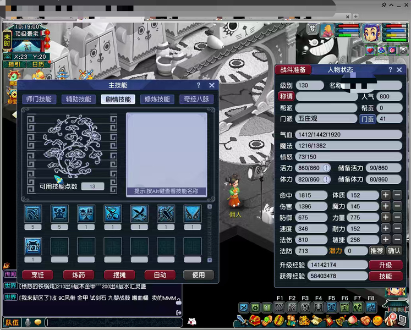The height and width of the screenshot is (330, 411).
Task: Click the 升级 level-up button
Action: point(385,265)
